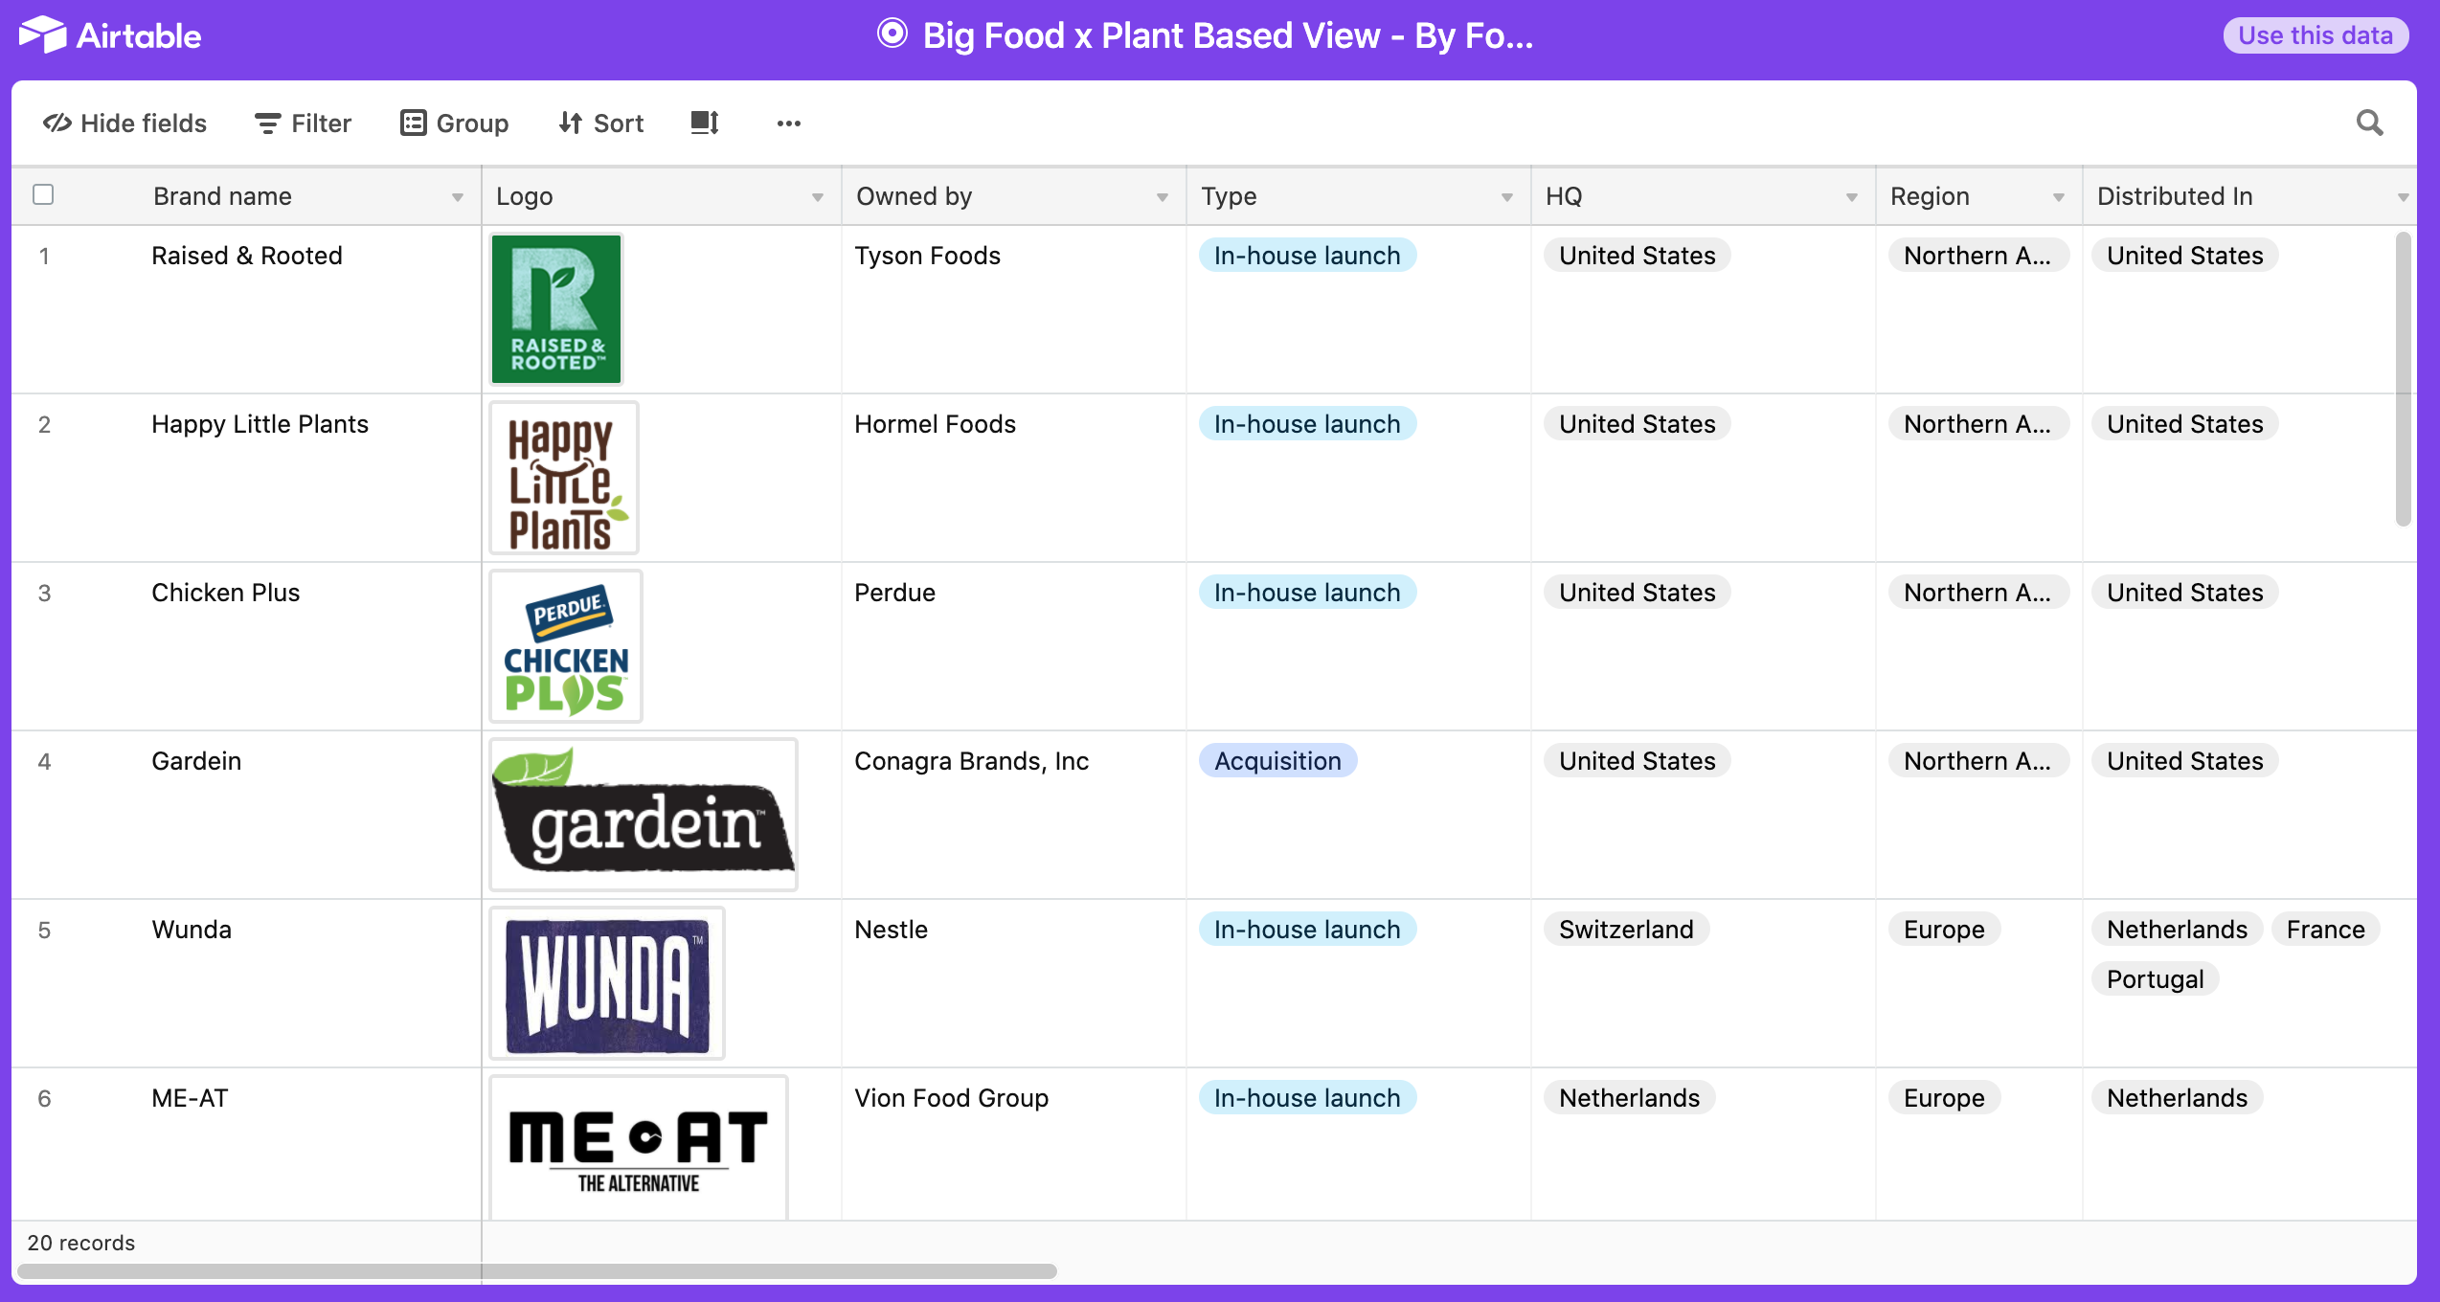Open the Filter menu
2440x1302 pixels.
303,123
